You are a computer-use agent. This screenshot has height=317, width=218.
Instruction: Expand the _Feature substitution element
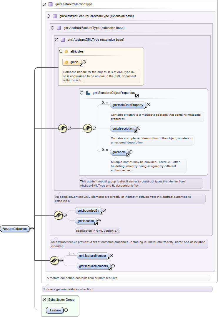(x=66, y=310)
